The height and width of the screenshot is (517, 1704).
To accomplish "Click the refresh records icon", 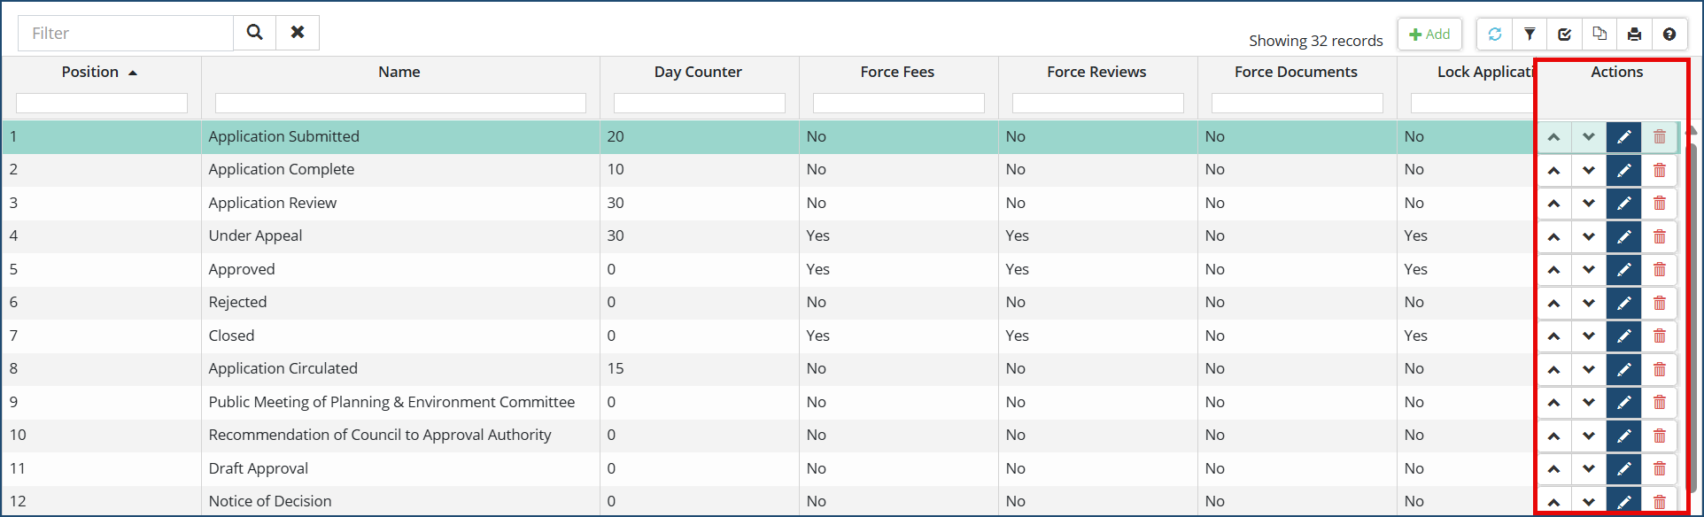I will [x=1495, y=35].
